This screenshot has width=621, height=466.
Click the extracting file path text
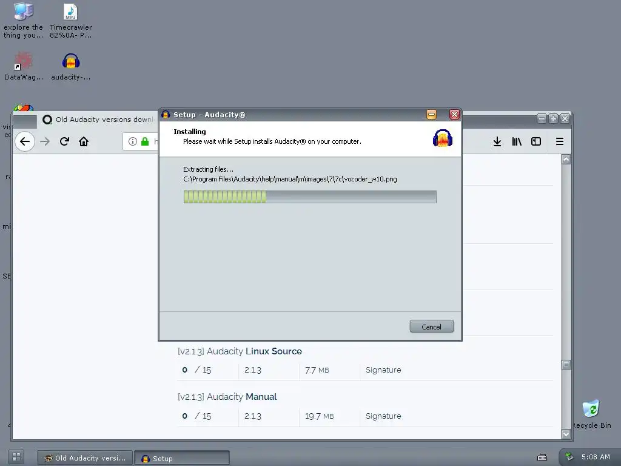[x=290, y=179]
